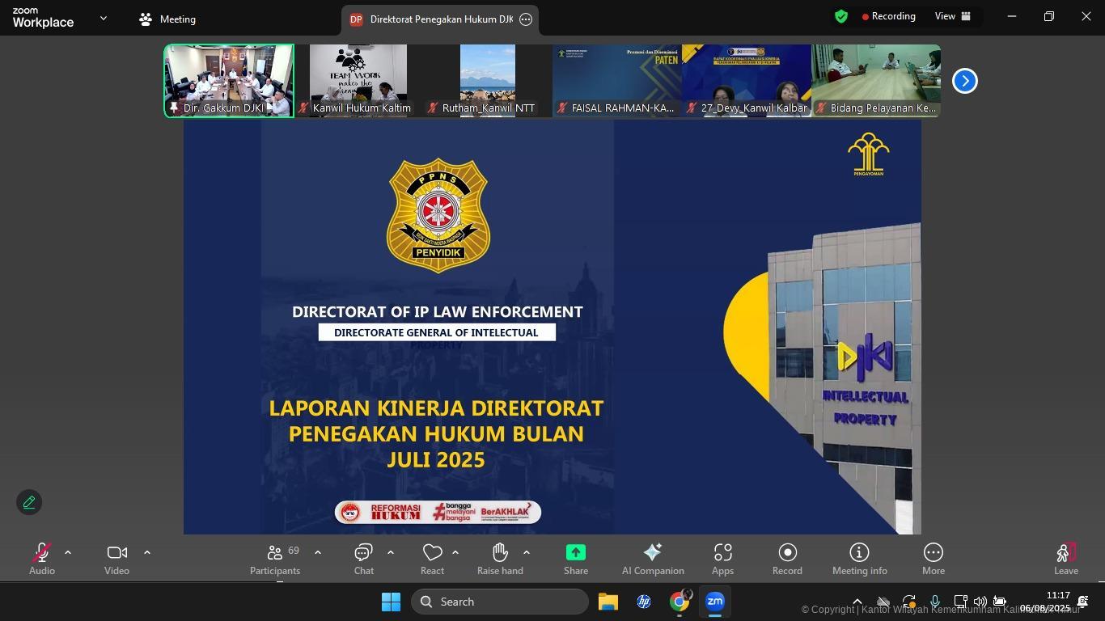This screenshot has width=1105, height=621.
Task: Expand Raise hand options arrow
Action: point(527,552)
